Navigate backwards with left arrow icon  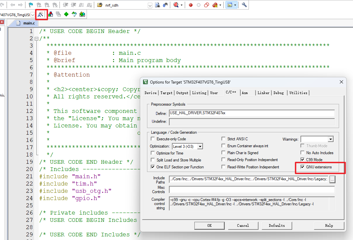pos(13,5)
